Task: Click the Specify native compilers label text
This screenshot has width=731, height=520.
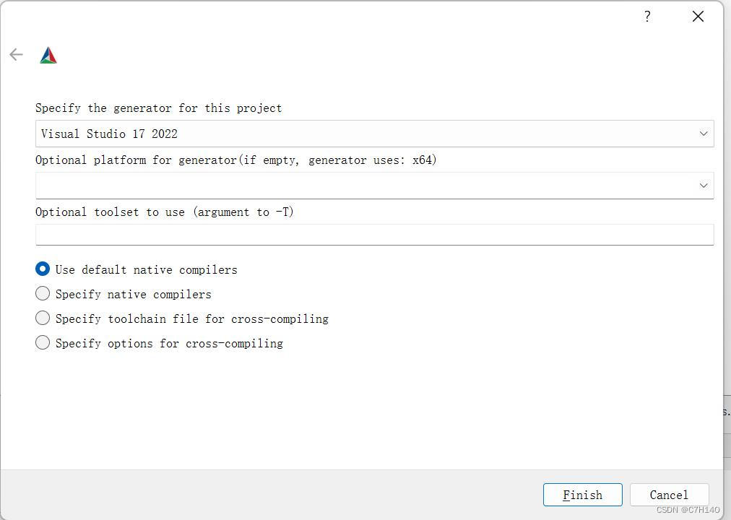Action: coord(134,294)
